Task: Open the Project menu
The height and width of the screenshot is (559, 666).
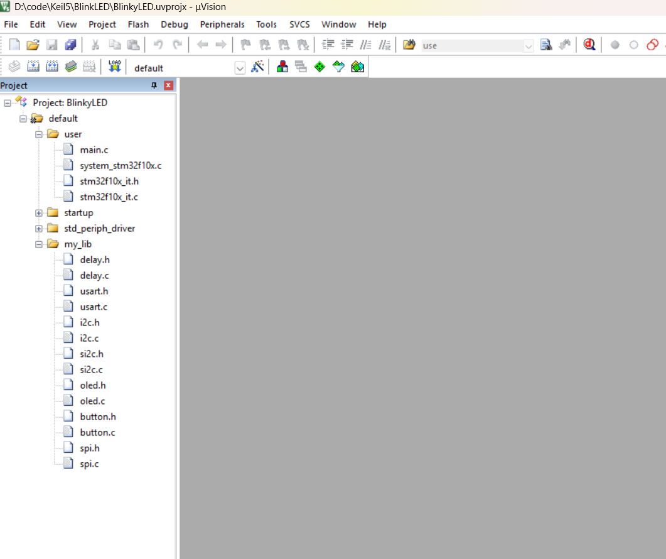Action: point(102,24)
